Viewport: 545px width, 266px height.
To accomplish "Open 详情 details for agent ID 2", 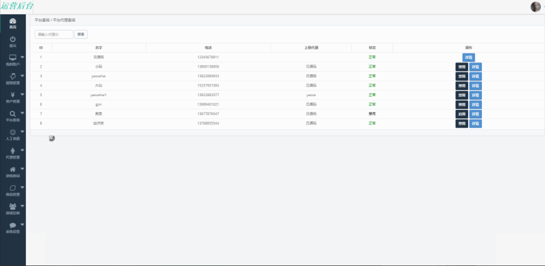I will [476, 67].
